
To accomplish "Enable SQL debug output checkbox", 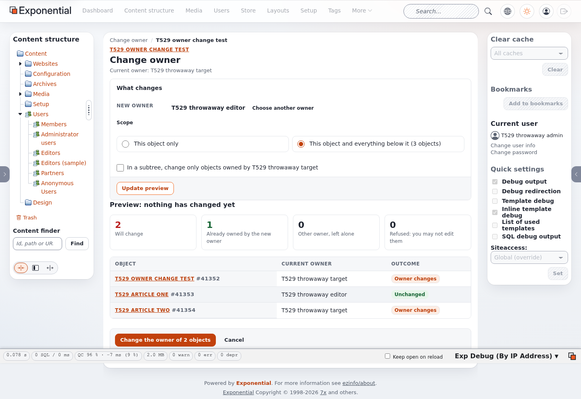I will [495, 236].
